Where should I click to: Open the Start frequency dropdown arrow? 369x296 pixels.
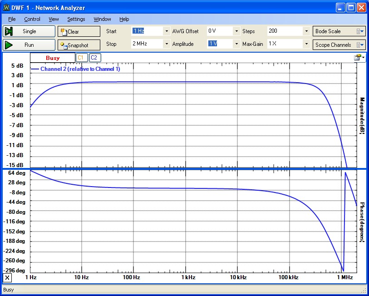pyautogui.click(x=167, y=31)
